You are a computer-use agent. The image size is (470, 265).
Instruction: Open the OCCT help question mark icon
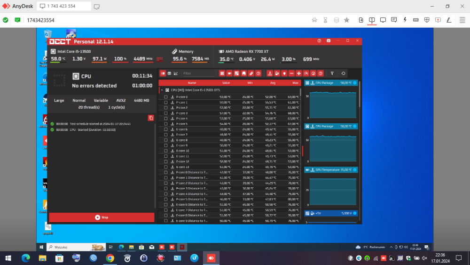coord(319,41)
